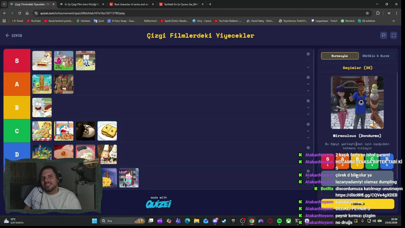
Task: Click the flag report icon
Action: pos(383,35)
